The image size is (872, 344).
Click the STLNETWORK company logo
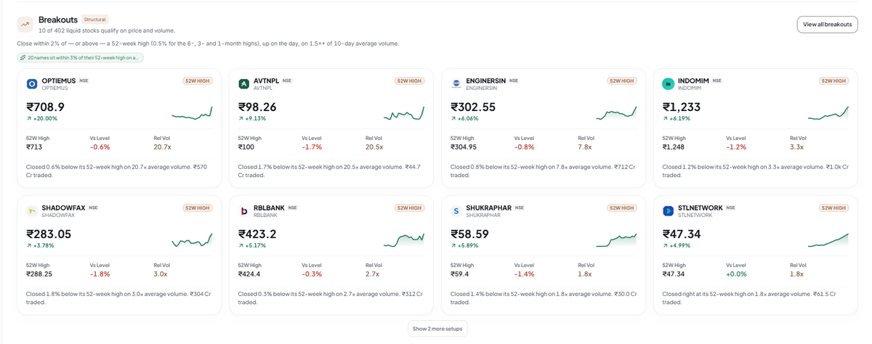[x=669, y=211]
